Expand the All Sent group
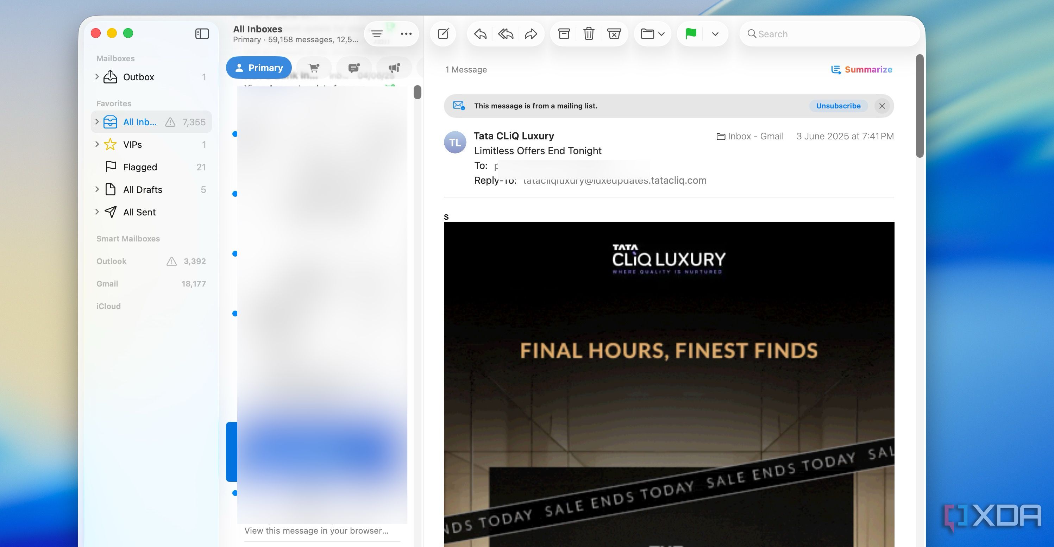The width and height of the screenshot is (1054, 547). tap(97, 212)
